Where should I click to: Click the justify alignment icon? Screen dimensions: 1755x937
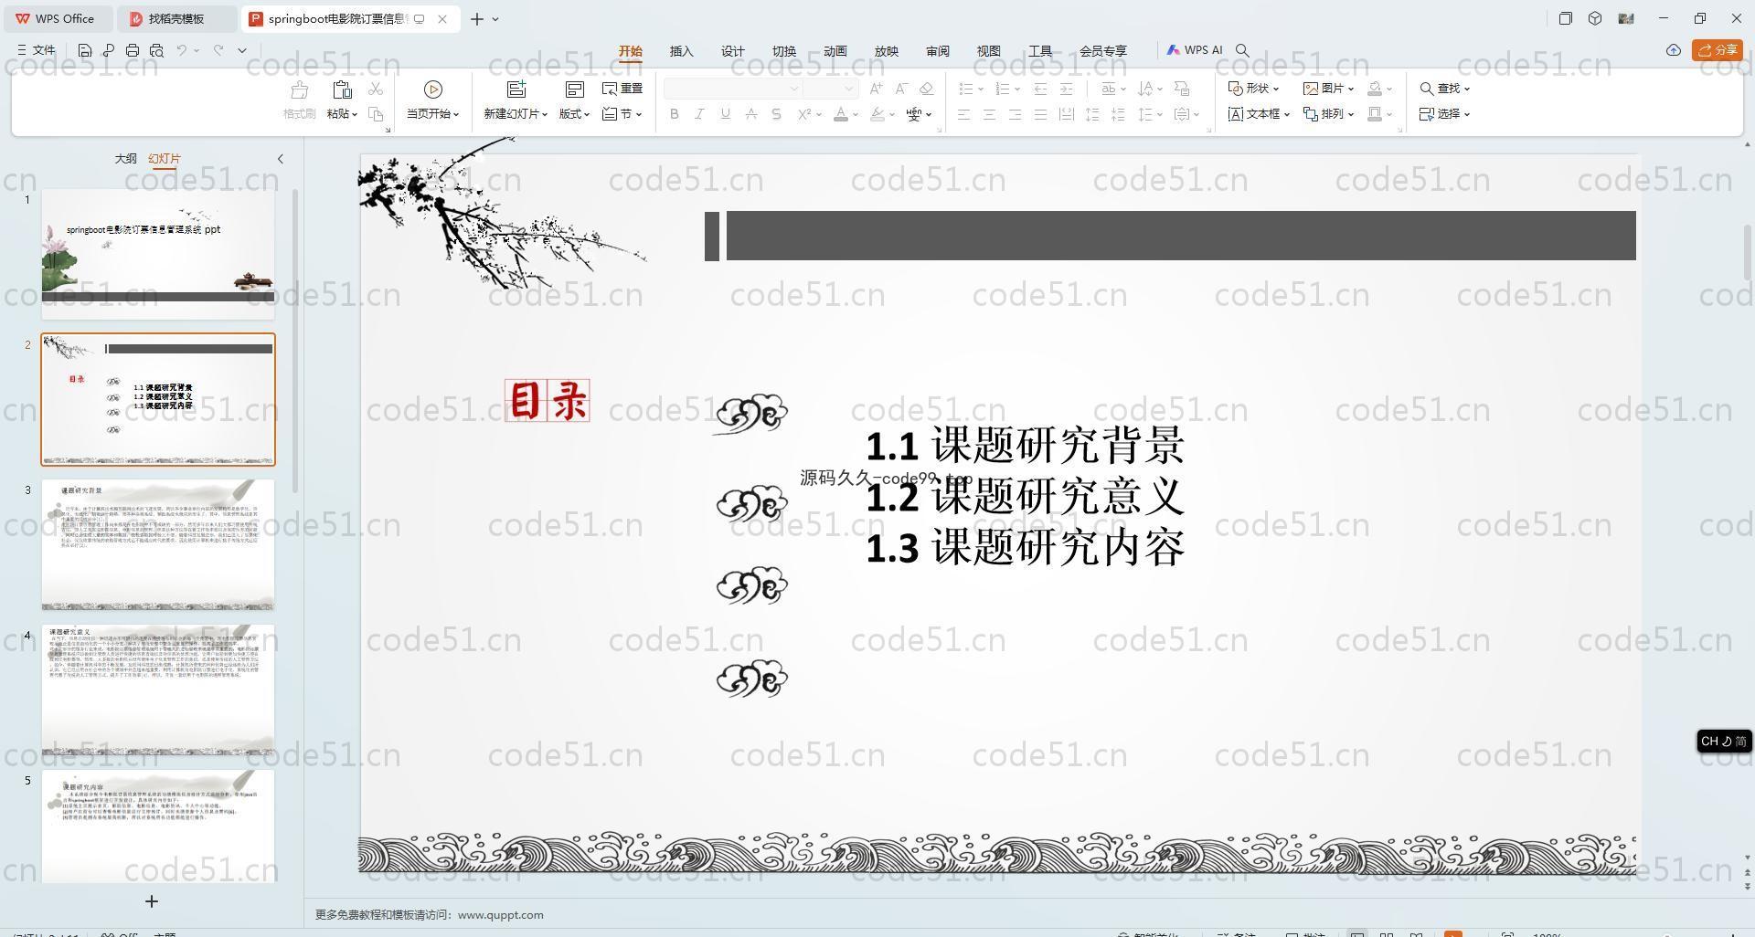[x=1040, y=114]
